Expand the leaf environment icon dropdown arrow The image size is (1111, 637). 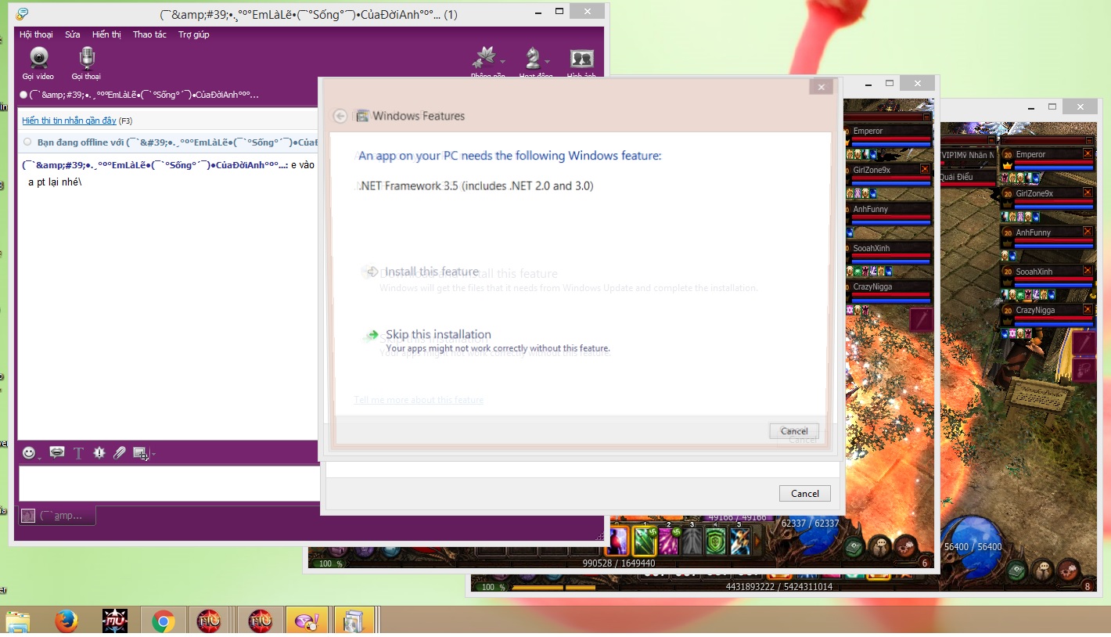(502, 61)
